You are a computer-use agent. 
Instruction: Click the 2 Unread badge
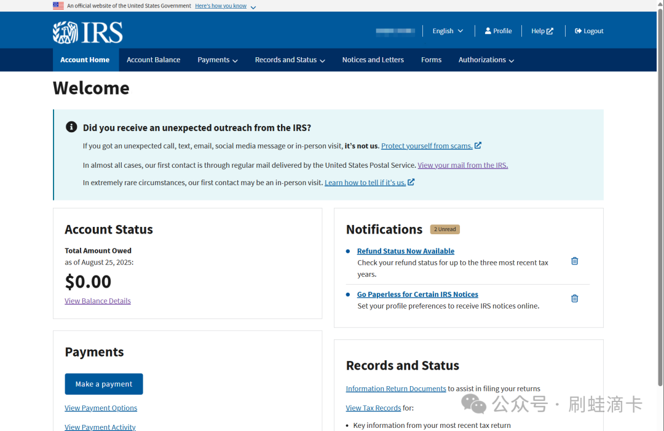tap(445, 229)
